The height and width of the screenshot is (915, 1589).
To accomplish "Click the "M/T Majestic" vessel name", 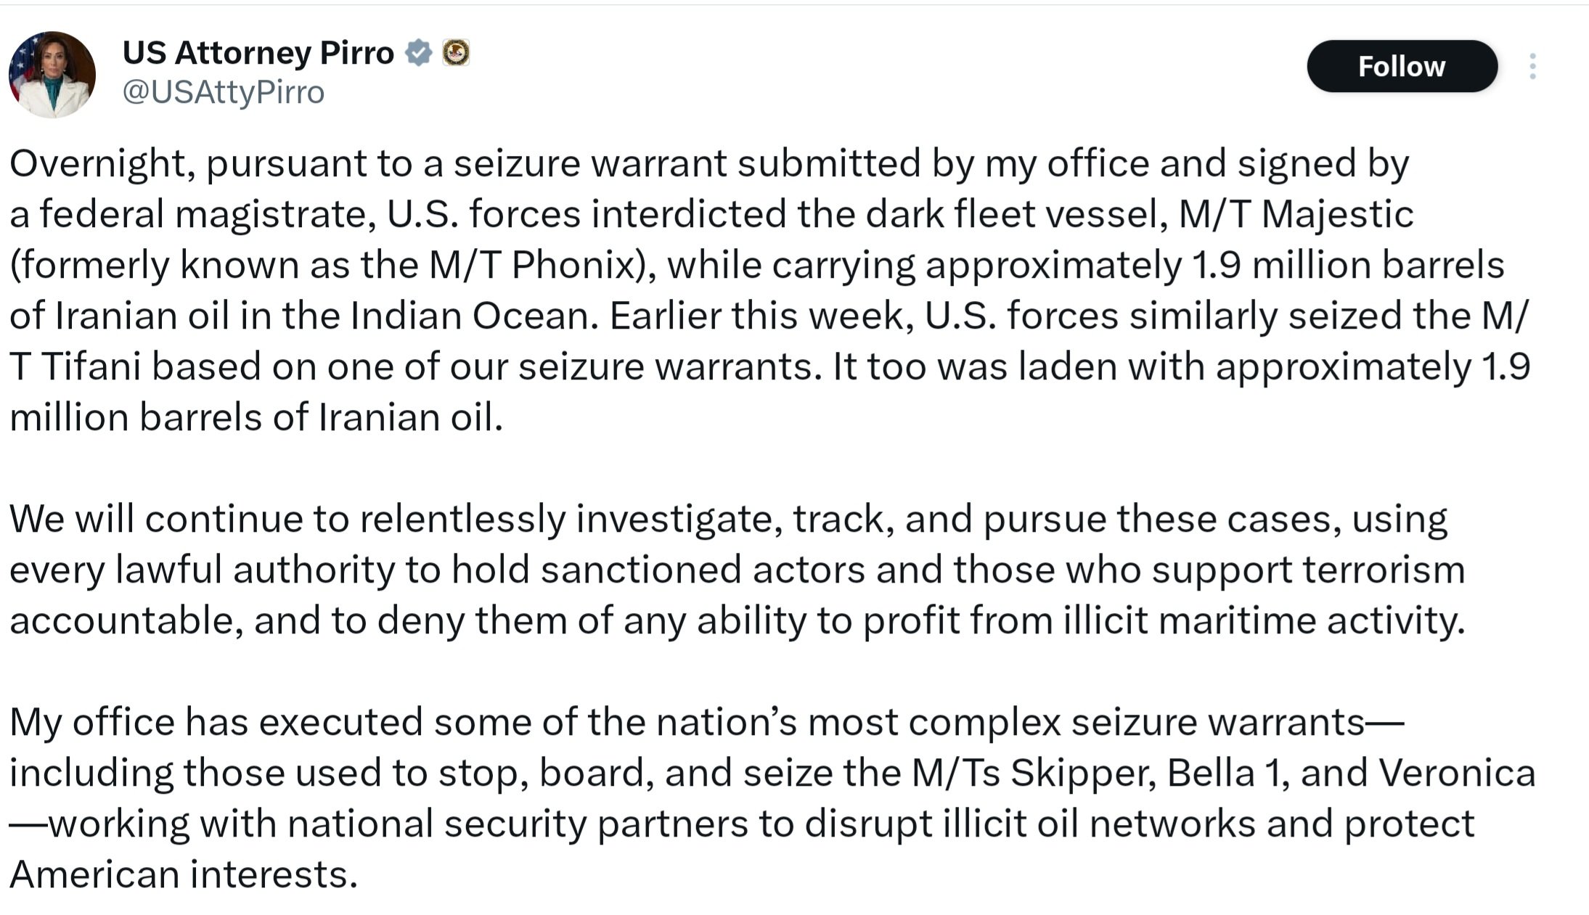I will click(x=1296, y=214).
